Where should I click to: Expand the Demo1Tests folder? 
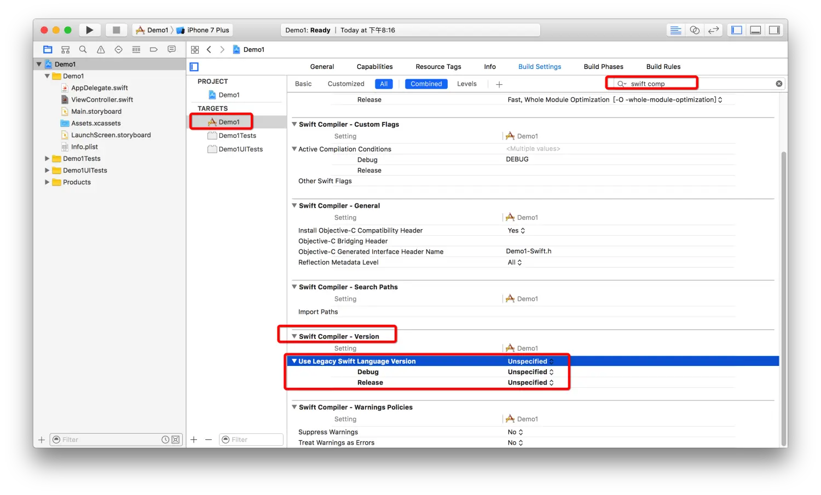pos(47,159)
